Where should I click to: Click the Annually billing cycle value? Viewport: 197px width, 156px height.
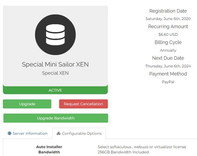(168, 50)
